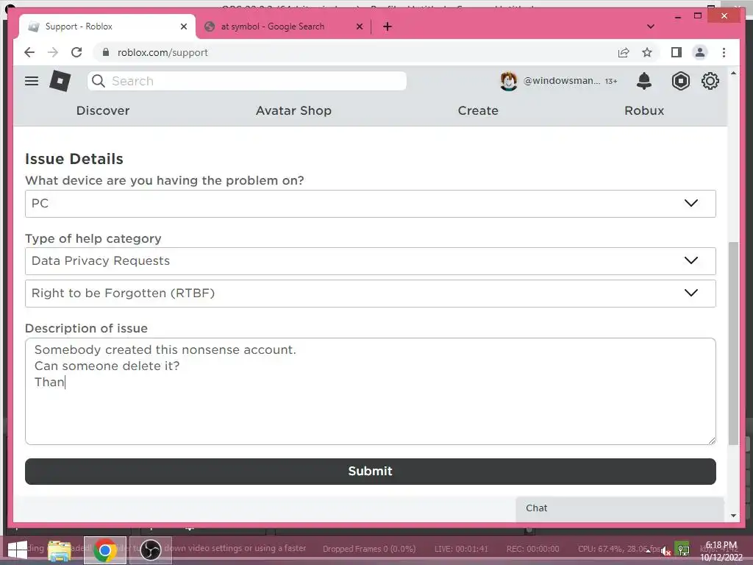The height and width of the screenshot is (565, 753).
Task: Open the Windows Start button
Action: pos(18,550)
